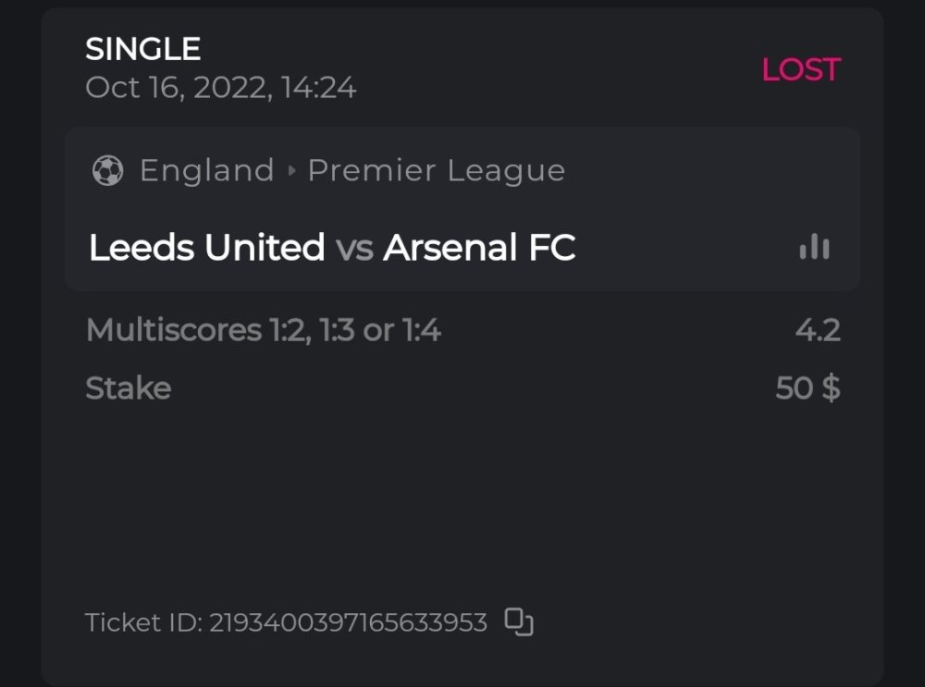This screenshot has width=925, height=687.
Task: Open the England country link
Action: click(206, 171)
